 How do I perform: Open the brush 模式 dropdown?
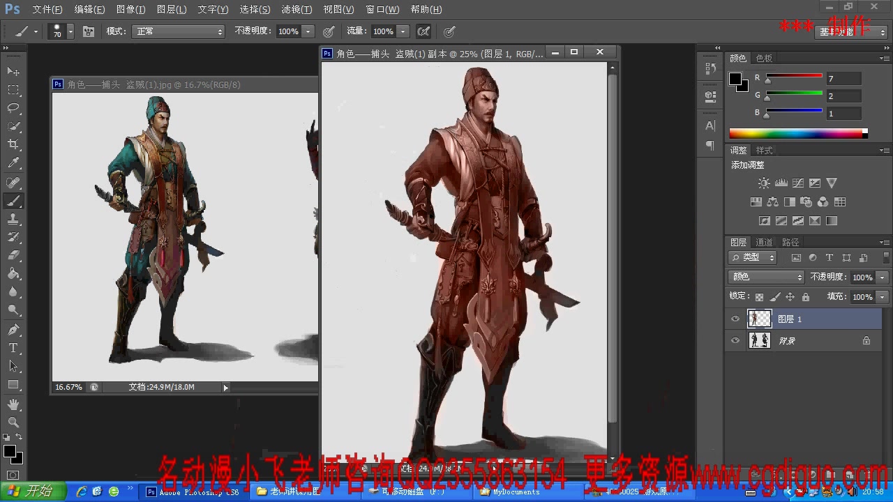click(179, 31)
